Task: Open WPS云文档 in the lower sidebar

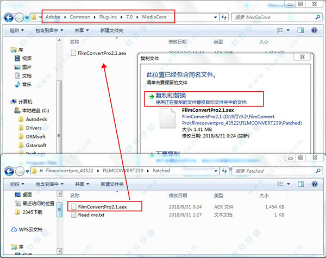Action: pyautogui.click(x=30, y=229)
